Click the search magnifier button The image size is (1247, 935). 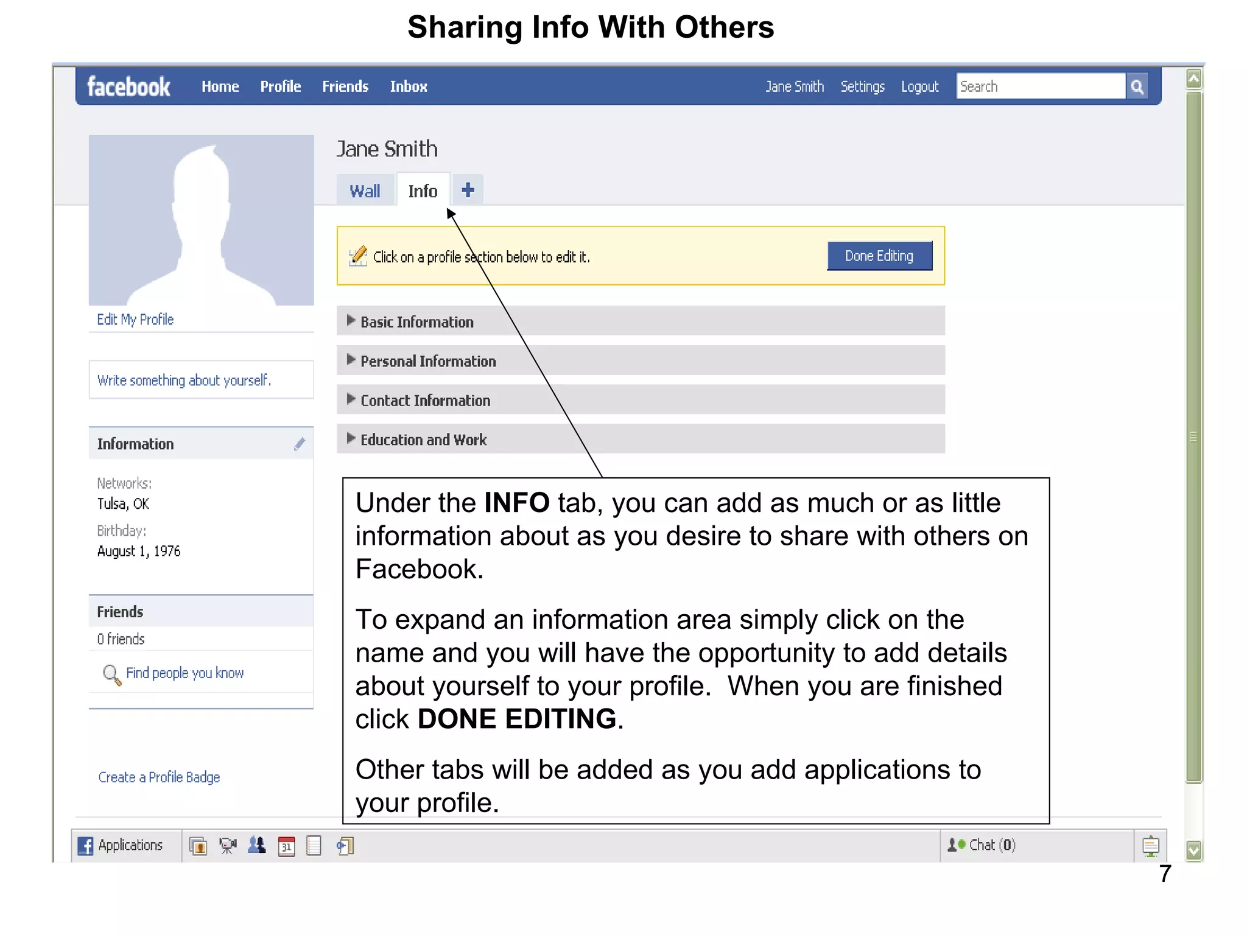tap(1137, 86)
